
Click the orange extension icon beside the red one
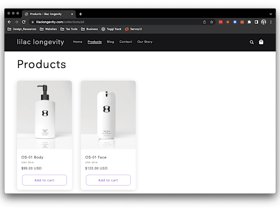point(227,22)
